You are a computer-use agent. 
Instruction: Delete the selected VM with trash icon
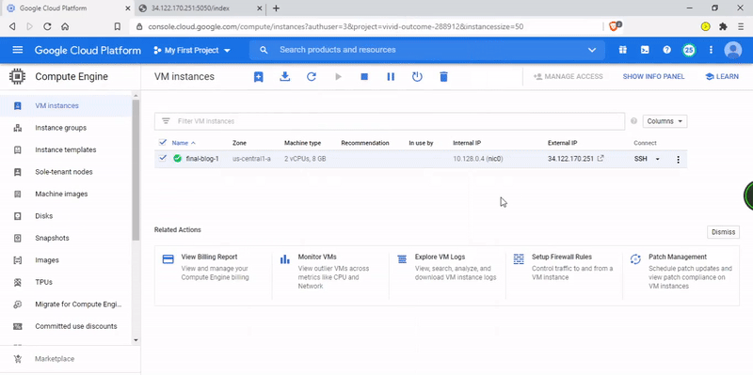point(443,77)
